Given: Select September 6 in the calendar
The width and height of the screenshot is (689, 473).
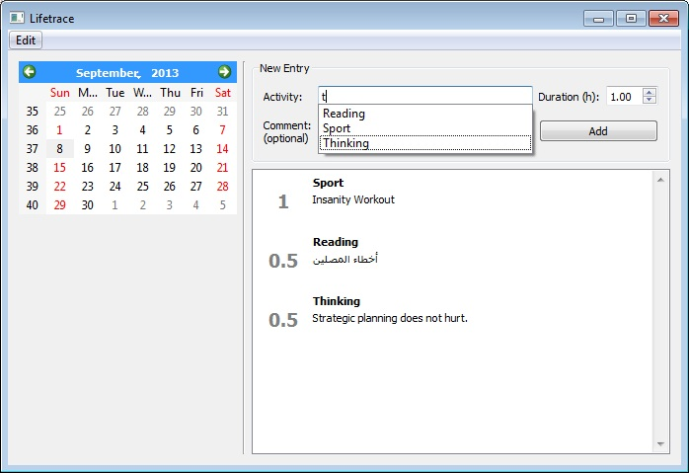Looking at the screenshot, I should point(196,130).
